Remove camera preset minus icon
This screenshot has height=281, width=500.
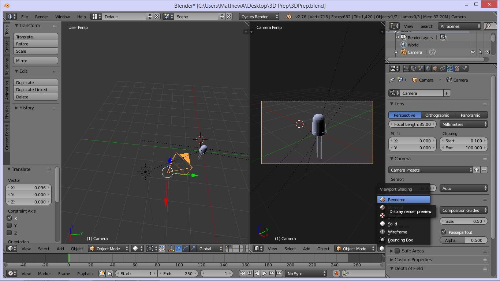coord(484,170)
